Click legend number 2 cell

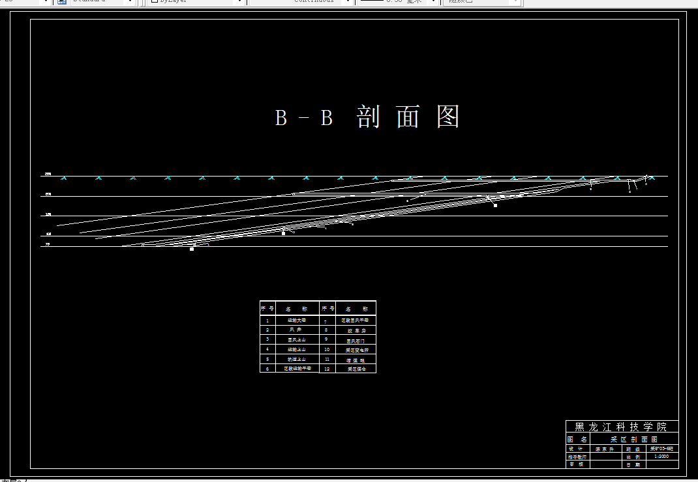tap(267, 330)
